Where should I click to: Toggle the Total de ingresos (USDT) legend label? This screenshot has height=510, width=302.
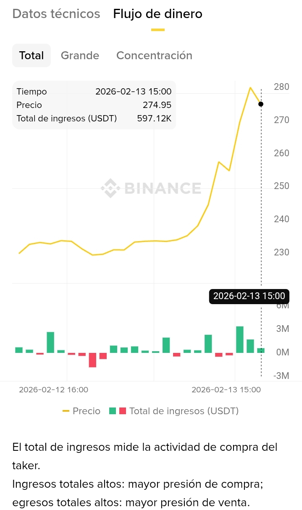point(184,411)
